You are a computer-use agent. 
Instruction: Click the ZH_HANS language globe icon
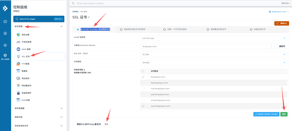click(x=5, y=55)
